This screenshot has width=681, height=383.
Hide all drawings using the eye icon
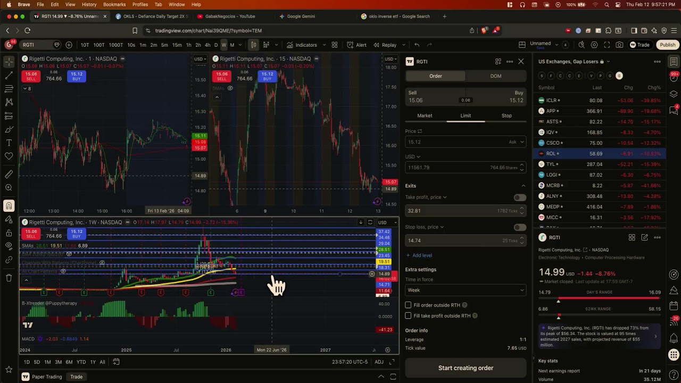click(x=9, y=246)
